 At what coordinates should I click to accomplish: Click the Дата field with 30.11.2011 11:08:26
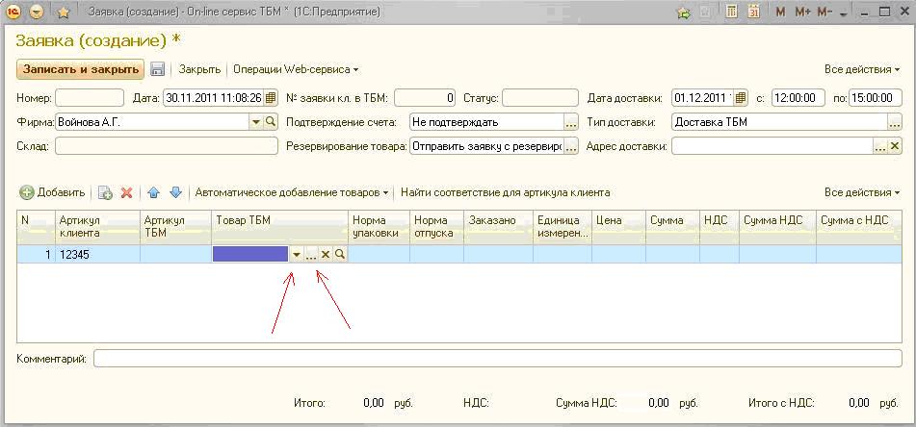(x=213, y=98)
